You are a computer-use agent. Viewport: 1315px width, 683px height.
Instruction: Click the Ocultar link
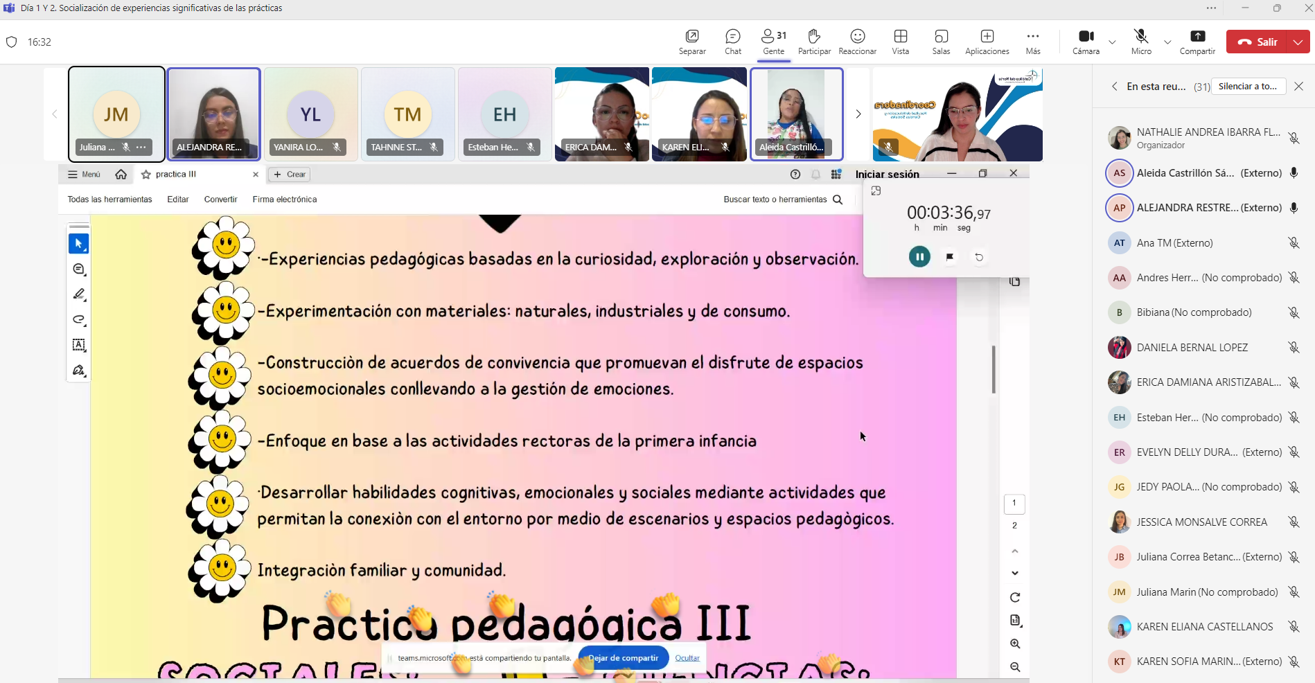click(x=687, y=658)
